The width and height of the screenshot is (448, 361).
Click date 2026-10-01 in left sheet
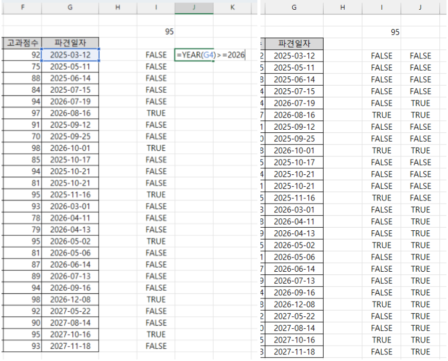70,148
